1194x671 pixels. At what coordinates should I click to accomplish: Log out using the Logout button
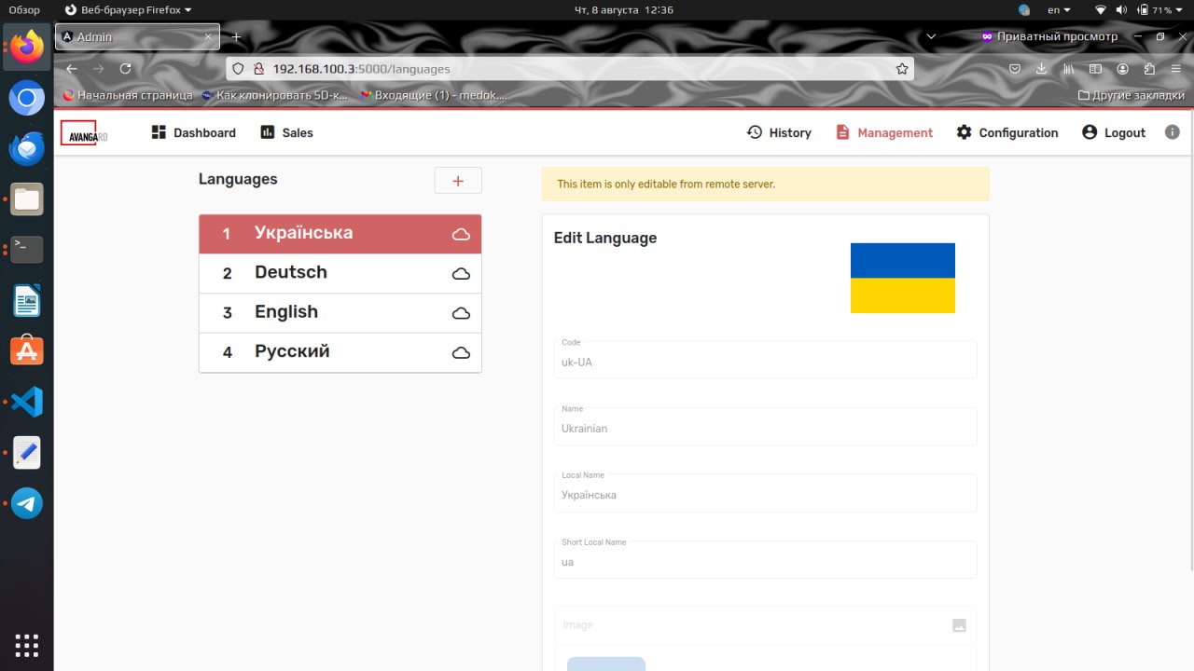[x=1114, y=132]
